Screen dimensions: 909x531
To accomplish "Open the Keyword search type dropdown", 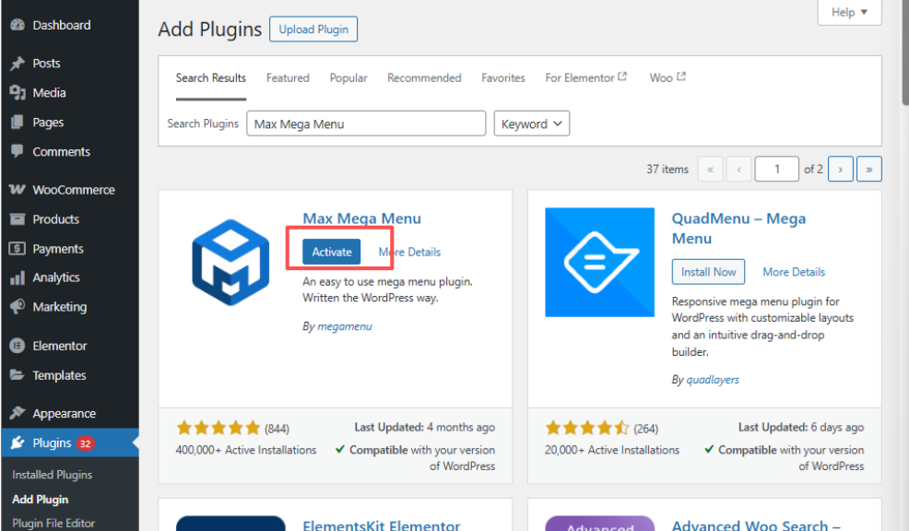I will (531, 124).
